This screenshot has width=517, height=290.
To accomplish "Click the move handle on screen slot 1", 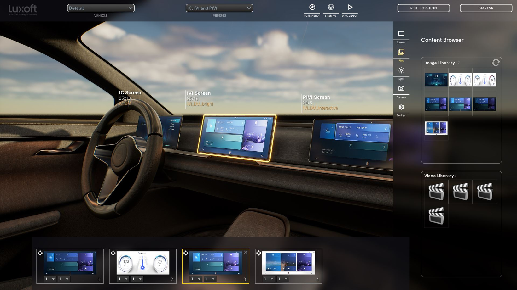I will 40,253.
